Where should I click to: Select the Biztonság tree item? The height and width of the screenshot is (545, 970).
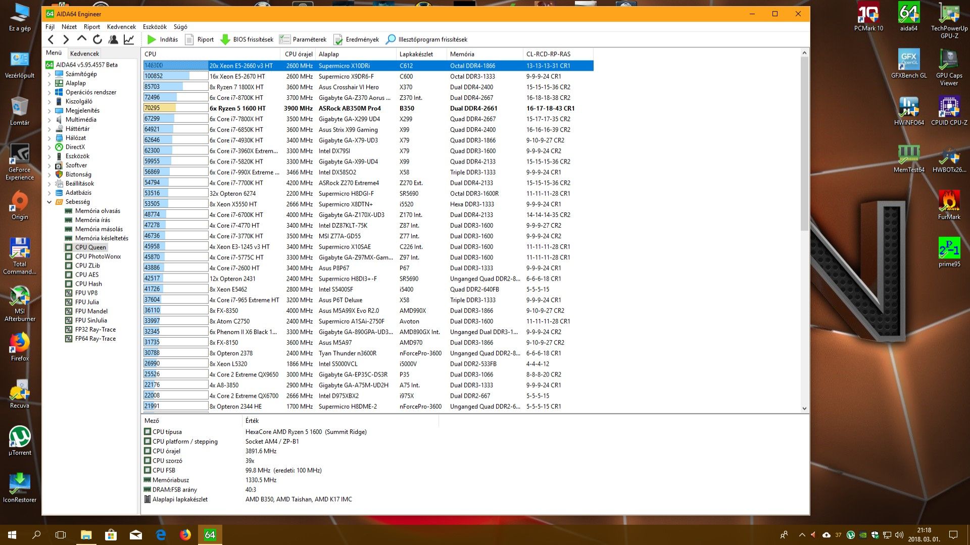pyautogui.click(x=78, y=174)
